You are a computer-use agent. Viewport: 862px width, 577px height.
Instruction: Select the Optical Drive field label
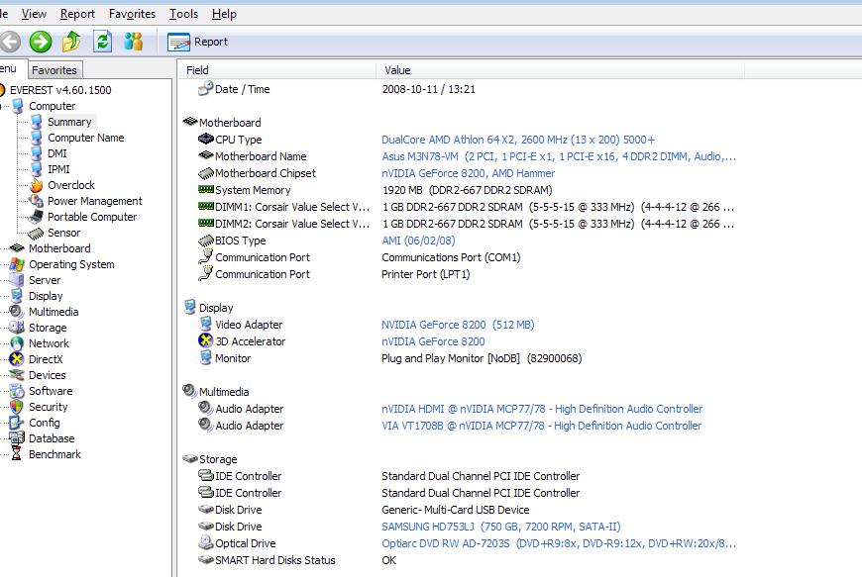[245, 543]
